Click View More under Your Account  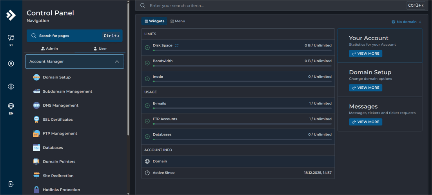coord(365,54)
